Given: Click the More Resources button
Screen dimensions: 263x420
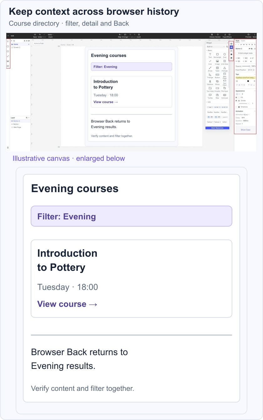Looking at the screenshot, I should 217,128.
